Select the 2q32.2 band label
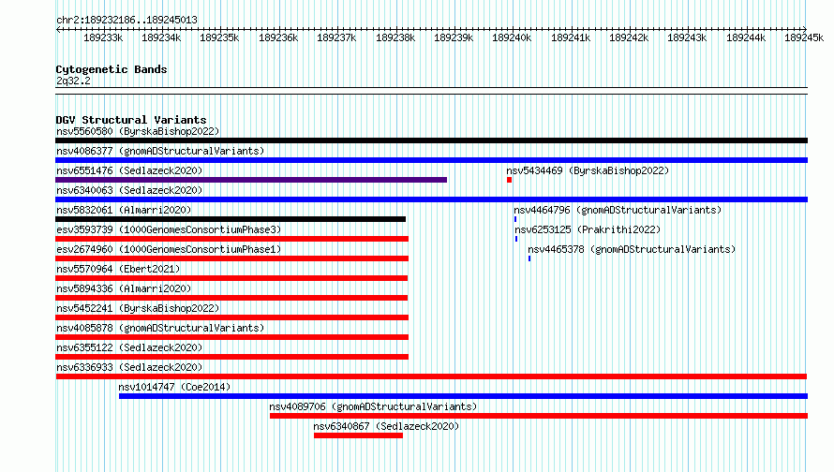The height and width of the screenshot is (472, 834). 73,81
